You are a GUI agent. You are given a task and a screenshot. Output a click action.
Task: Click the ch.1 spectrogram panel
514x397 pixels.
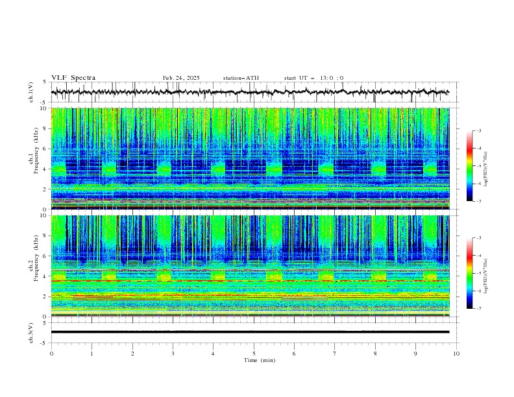(x=250, y=158)
